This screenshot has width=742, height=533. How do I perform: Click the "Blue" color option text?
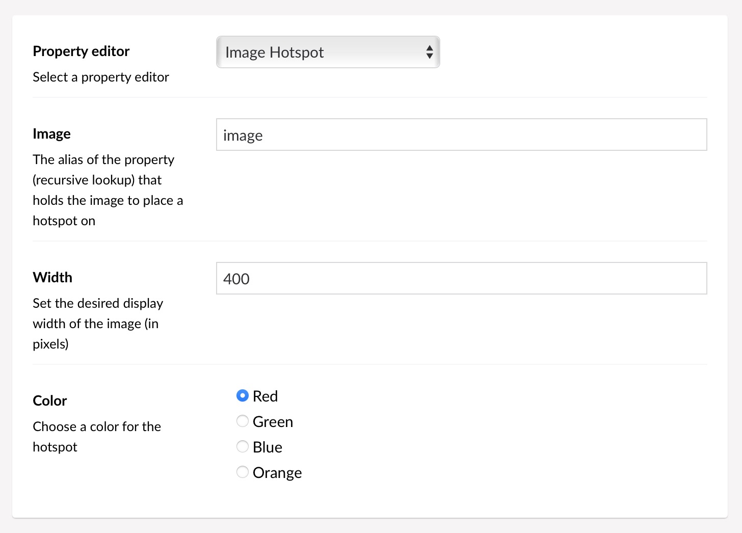pyautogui.click(x=268, y=447)
